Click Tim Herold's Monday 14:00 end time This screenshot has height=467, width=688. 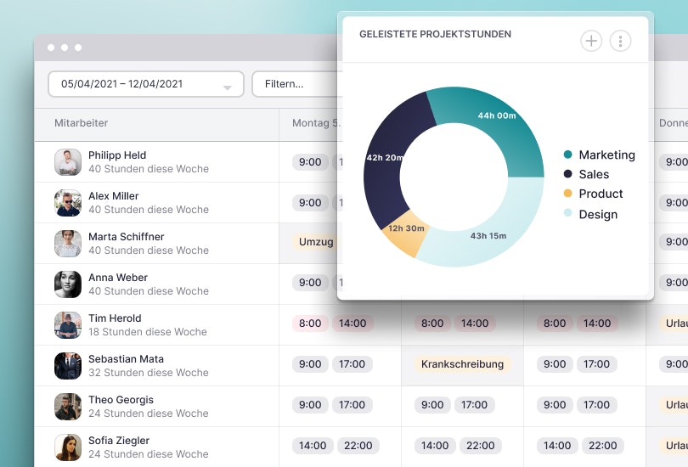tap(352, 324)
